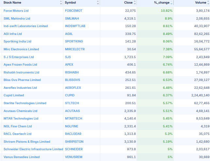This screenshot has height=161, width=210.
Task: Select the Close column header label
Action: point(128,3)
